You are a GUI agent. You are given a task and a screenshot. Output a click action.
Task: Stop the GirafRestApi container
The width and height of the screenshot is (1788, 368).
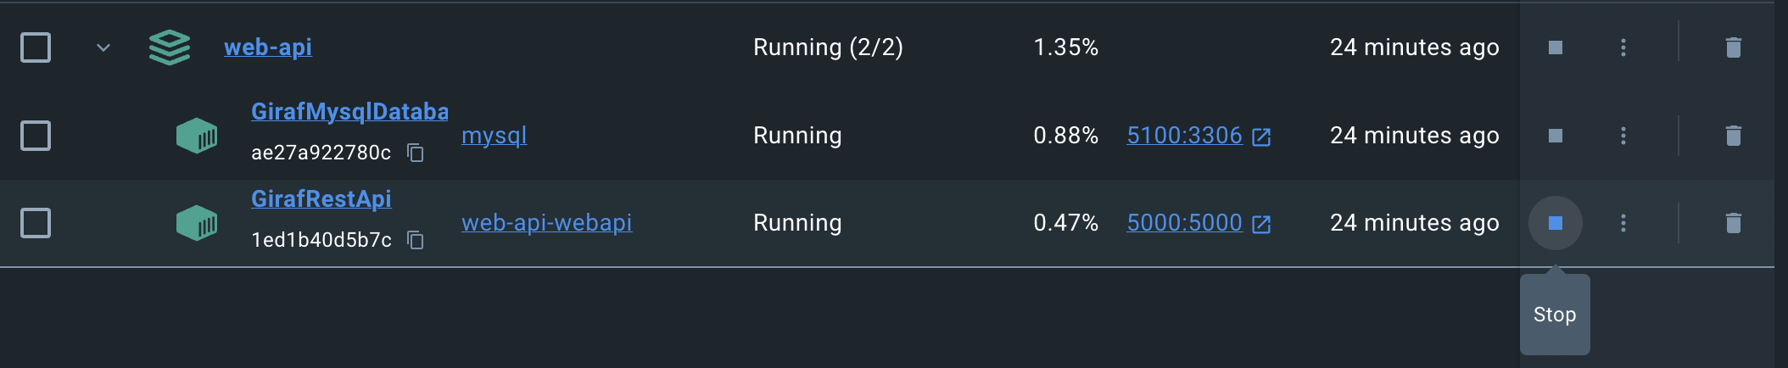[x=1555, y=223]
